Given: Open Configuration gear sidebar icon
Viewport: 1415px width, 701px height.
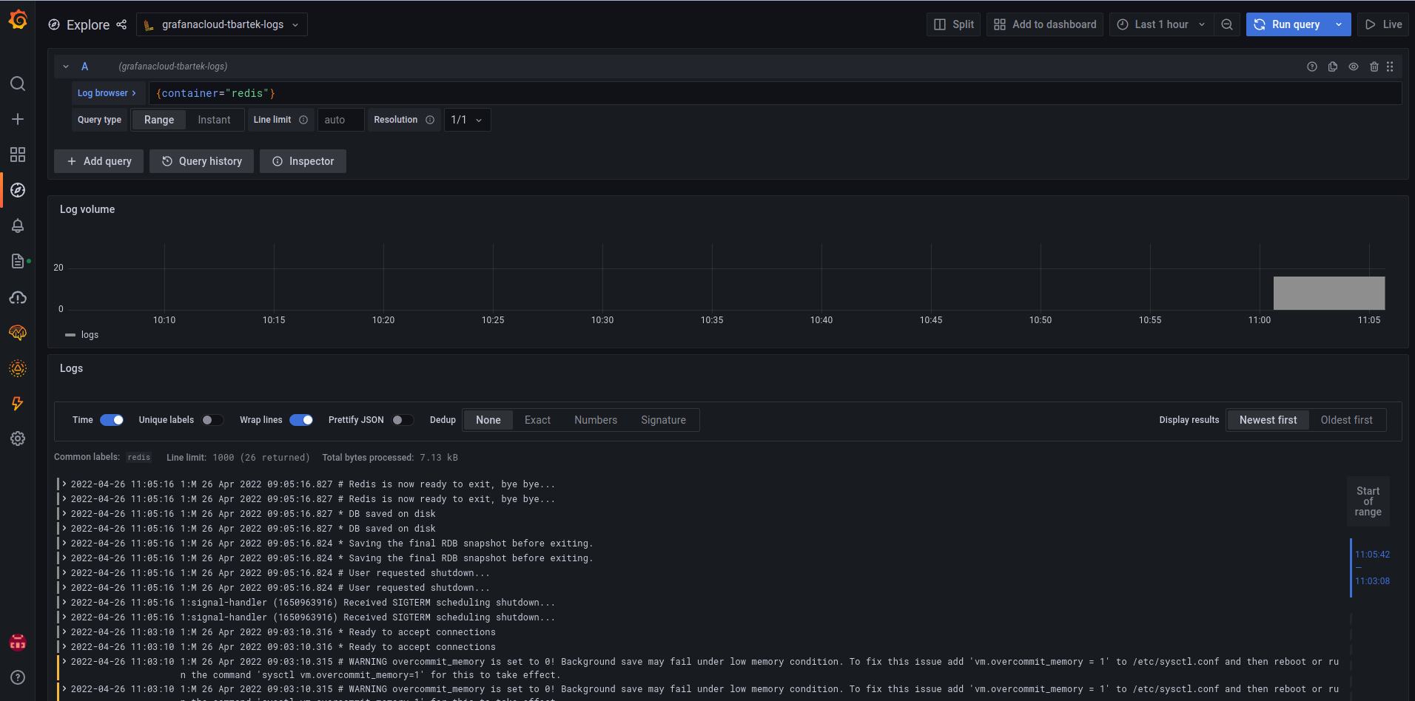Looking at the screenshot, I should [x=18, y=438].
